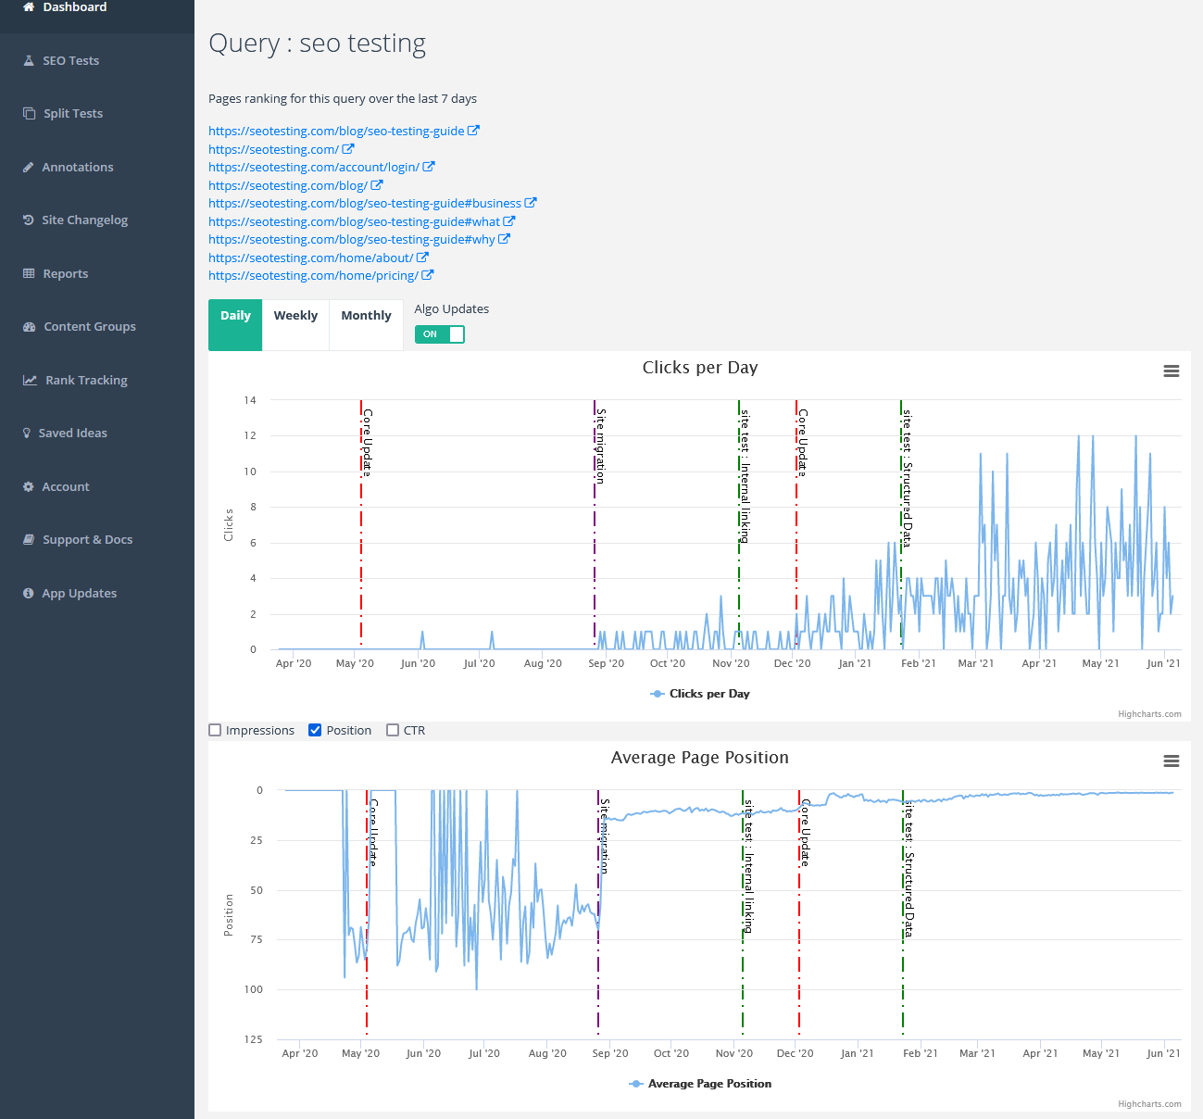
Task: Click the Account gear icon
Action: coord(29,486)
